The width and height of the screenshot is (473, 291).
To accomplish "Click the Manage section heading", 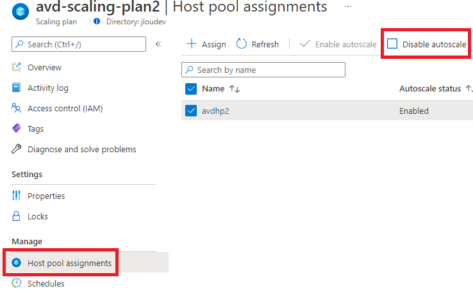I will (x=27, y=241).
